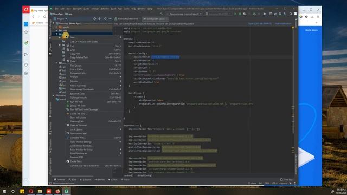Open the Event Log in the status bar
The image size is (347, 195).
pos(286,180)
